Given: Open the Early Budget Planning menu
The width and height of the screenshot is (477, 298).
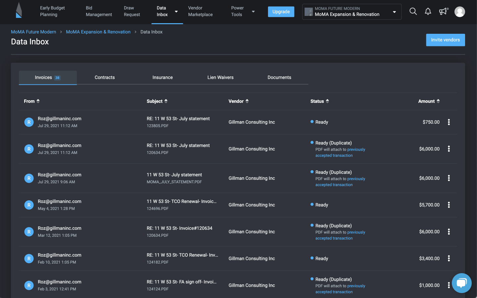Looking at the screenshot, I should pyautogui.click(x=52, y=11).
